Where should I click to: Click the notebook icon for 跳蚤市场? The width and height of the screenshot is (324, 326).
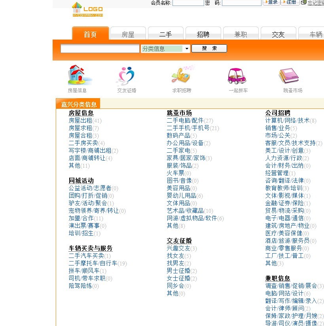pos(289,76)
